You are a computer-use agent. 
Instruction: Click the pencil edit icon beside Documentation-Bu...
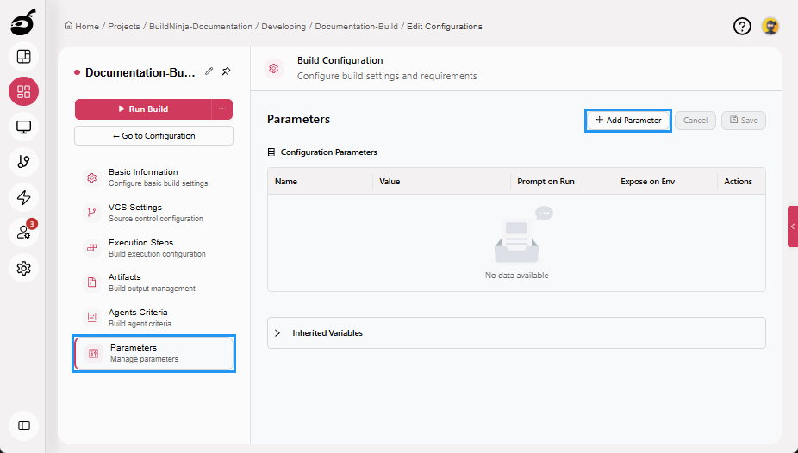tap(209, 71)
